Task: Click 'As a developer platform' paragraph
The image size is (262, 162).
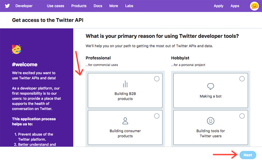Action: tap(36, 98)
